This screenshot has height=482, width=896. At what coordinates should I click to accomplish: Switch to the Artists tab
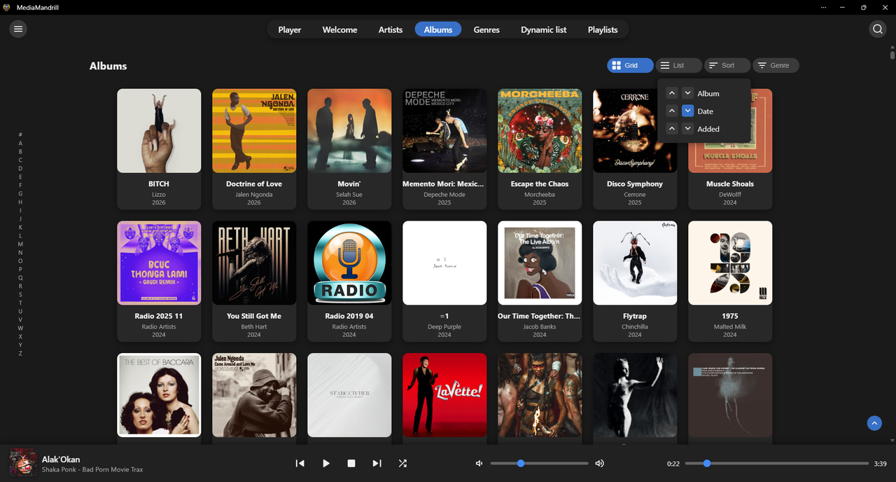tap(391, 29)
